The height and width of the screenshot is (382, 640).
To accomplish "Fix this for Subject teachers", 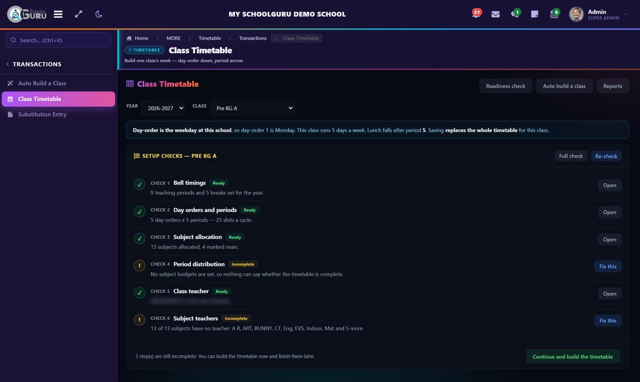I will click(608, 320).
